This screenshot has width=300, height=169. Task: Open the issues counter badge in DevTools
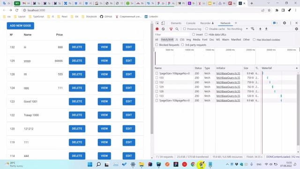click(x=275, y=23)
